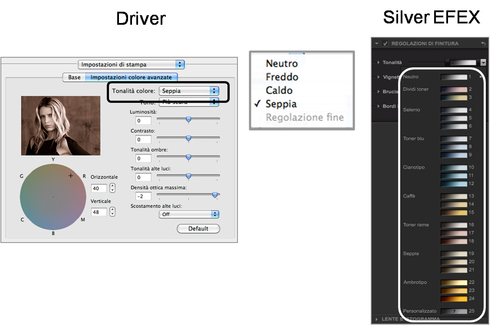Focus the Tonalità ombre value field
Image resolution: width=491 pixels, height=325 pixels.
point(143,158)
